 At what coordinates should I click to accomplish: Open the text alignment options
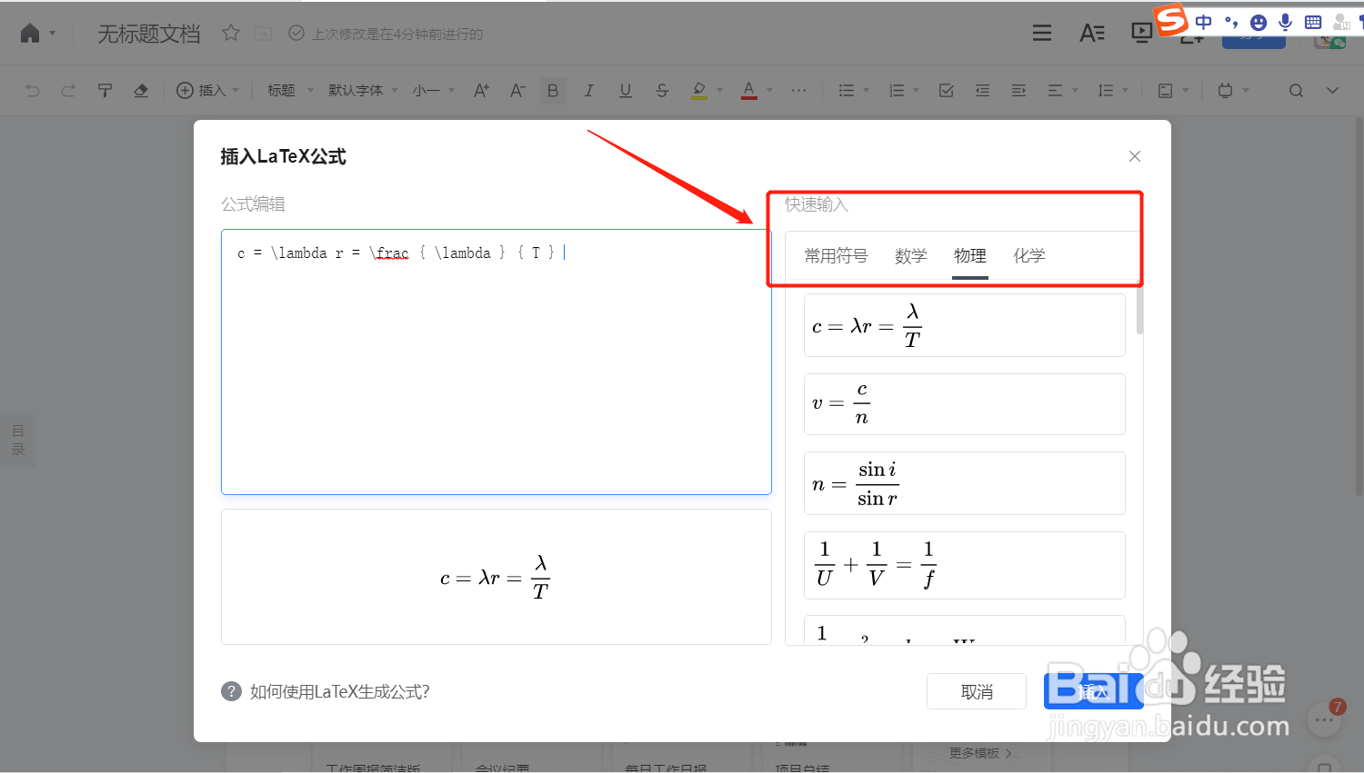tap(1055, 90)
